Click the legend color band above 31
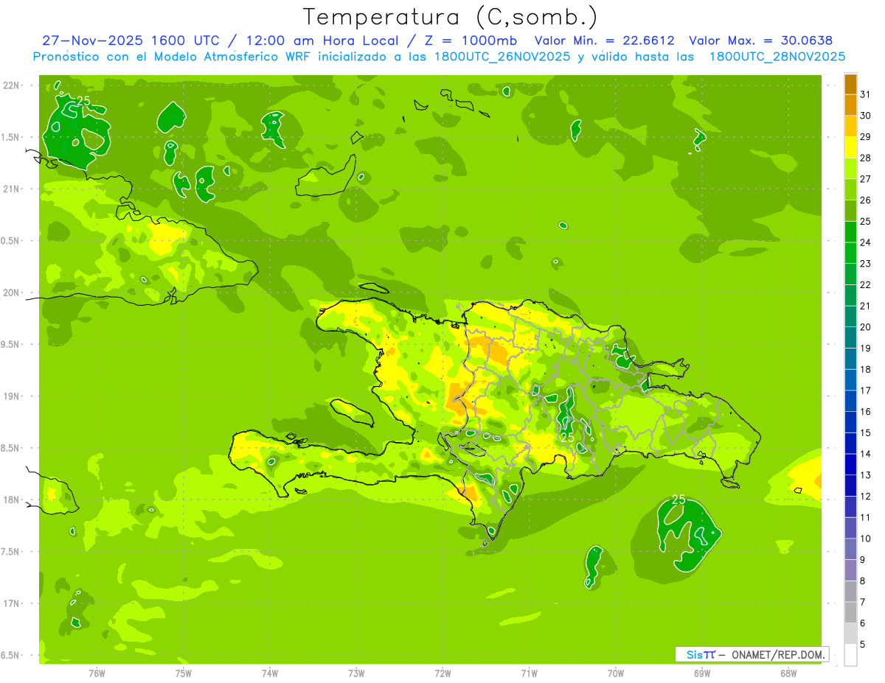Viewport: 885px width, 683px height. pos(850,84)
